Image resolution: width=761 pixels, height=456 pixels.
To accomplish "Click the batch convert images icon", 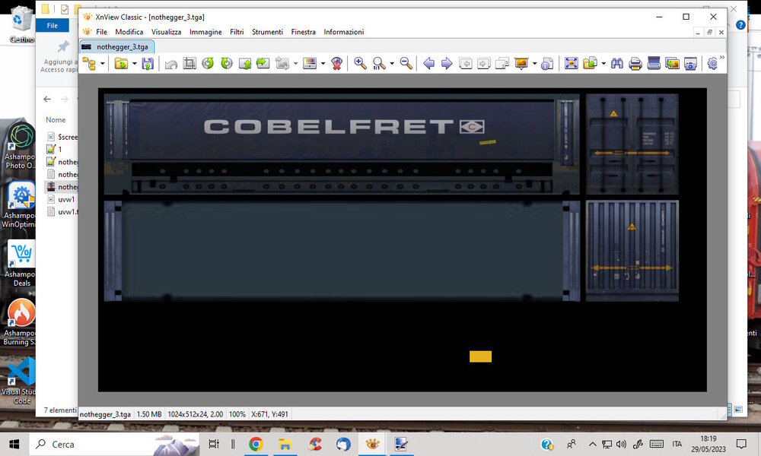I will (672, 64).
